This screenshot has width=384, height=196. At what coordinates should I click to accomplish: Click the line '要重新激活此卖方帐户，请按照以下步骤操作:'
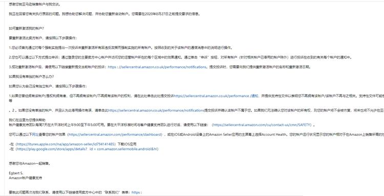[43, 38]
